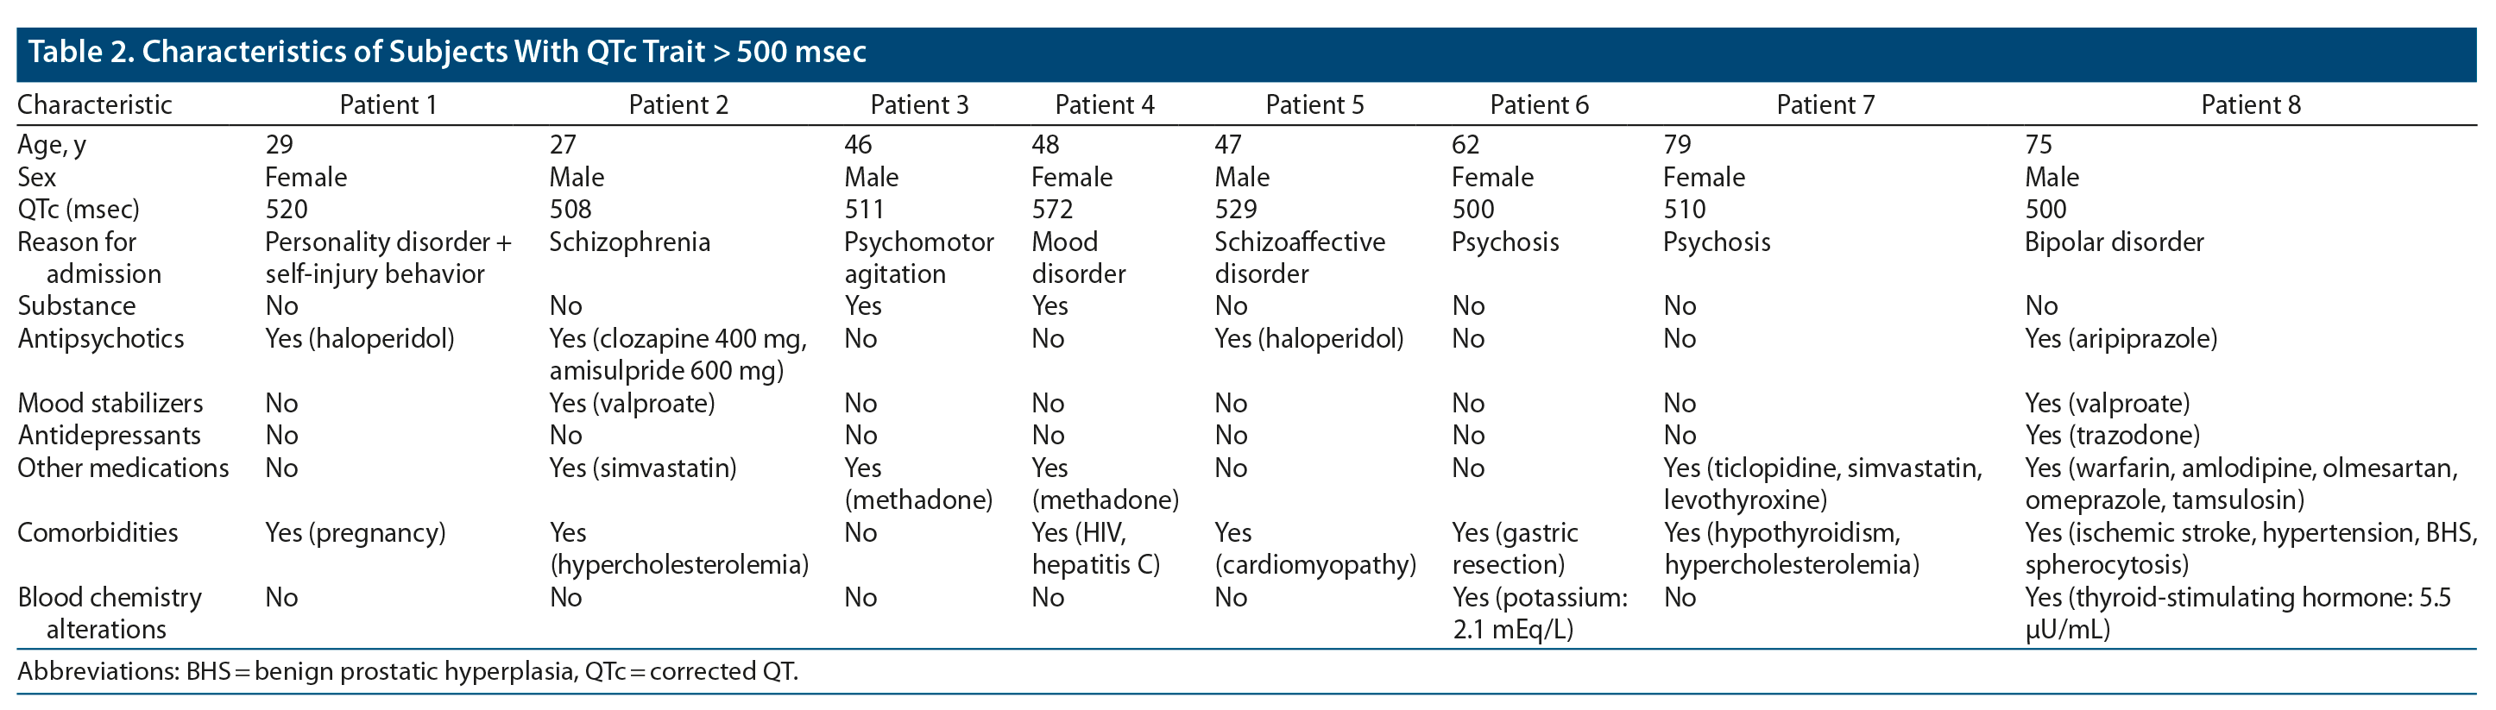The image size is (2496, 710).
Task: Select the Yes (trazodone) antidepressants cell
Action: click(x=2111, y=436)
